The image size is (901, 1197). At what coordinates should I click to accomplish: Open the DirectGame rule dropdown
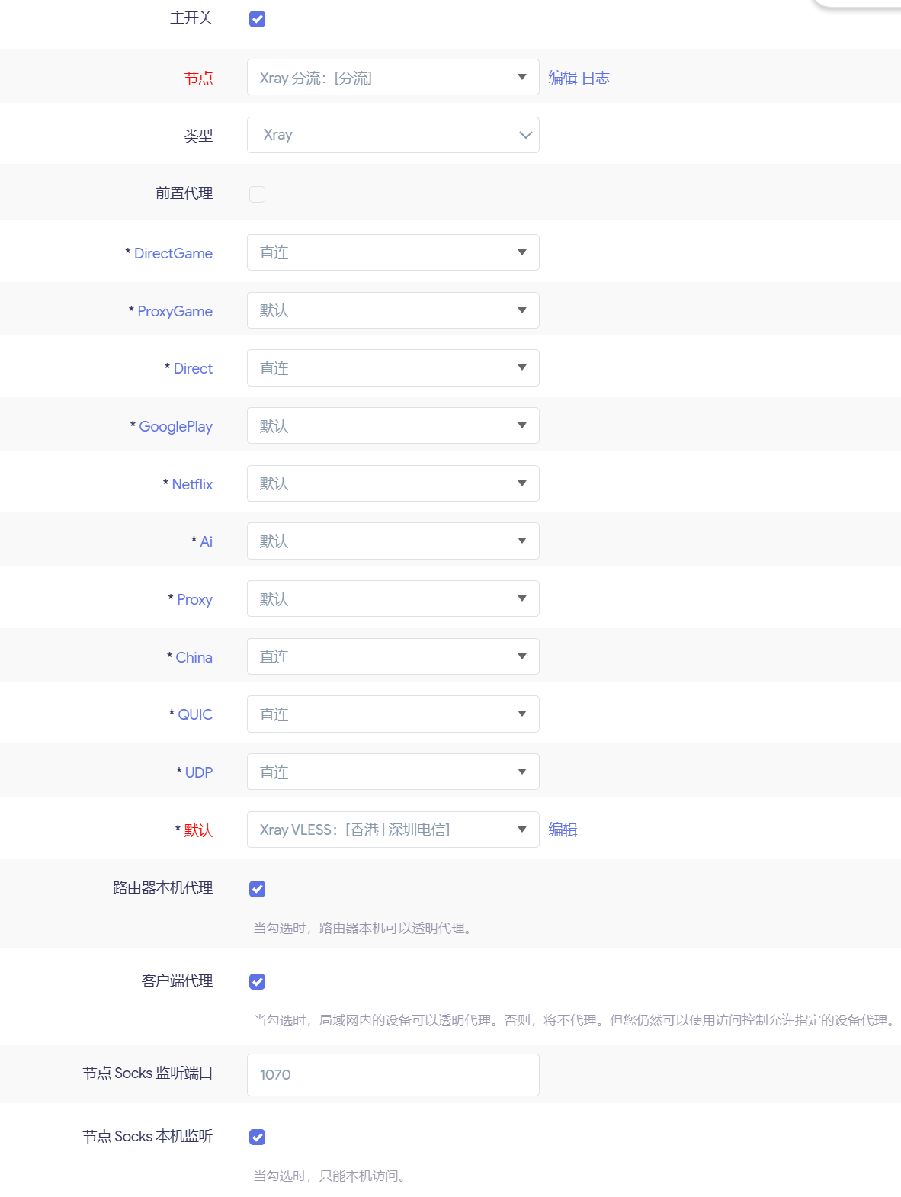pos(393,252)
